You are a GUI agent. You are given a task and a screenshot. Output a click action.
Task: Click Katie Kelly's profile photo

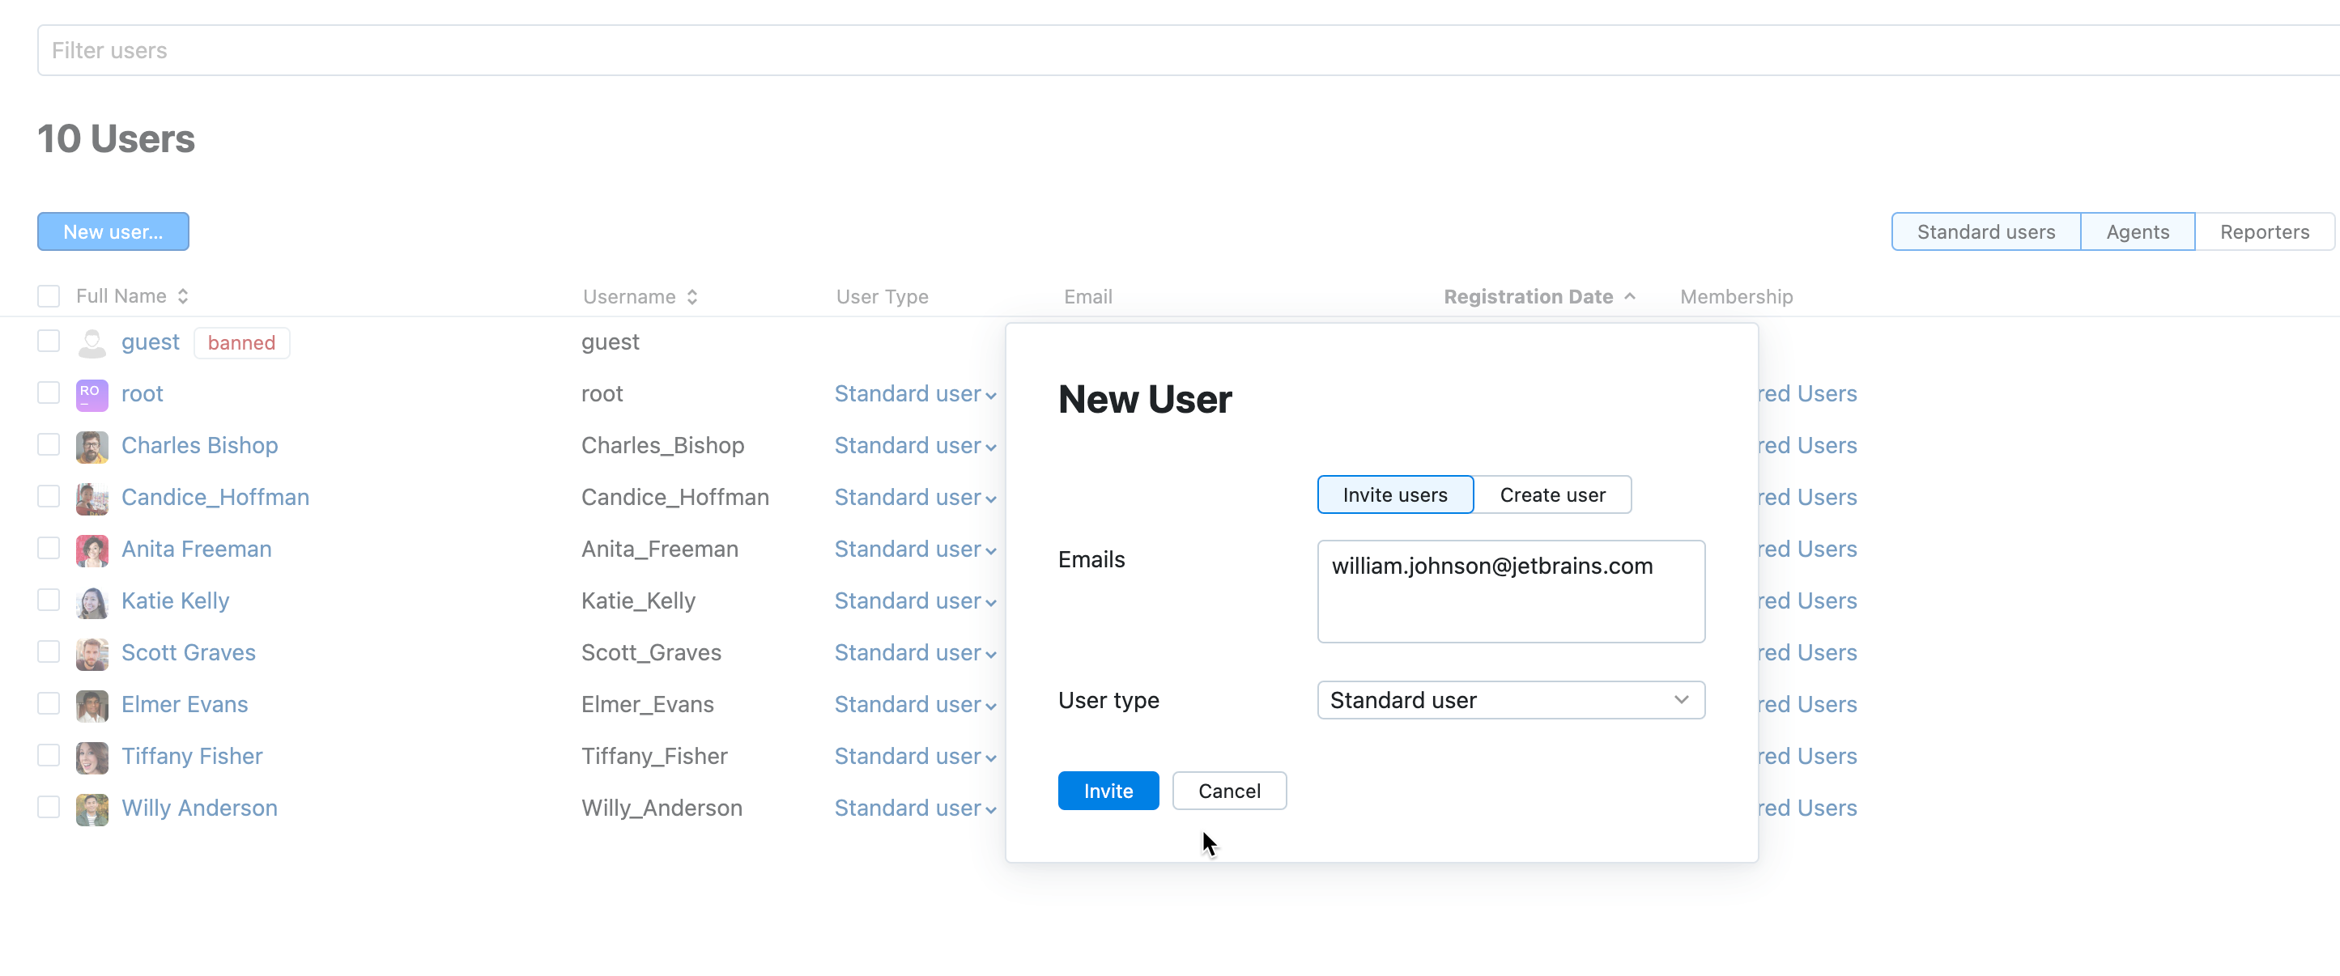(91, 601)
